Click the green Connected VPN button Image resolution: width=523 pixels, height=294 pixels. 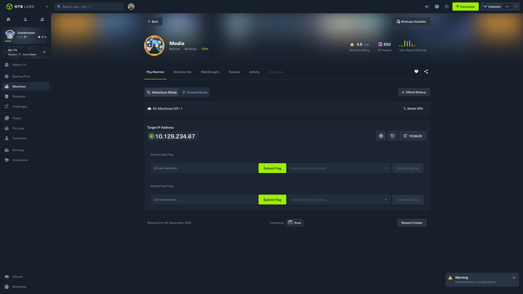point(465,7)
